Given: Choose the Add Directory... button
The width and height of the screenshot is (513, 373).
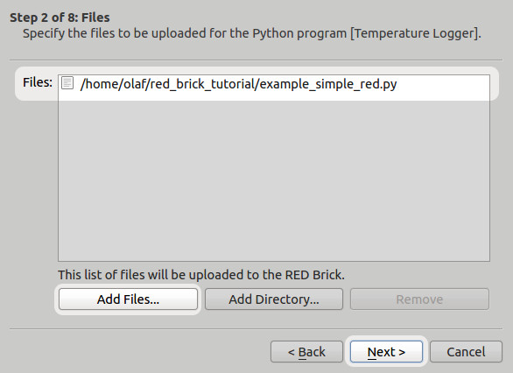Looking at the screenshot, I should (x=274, y=299).
